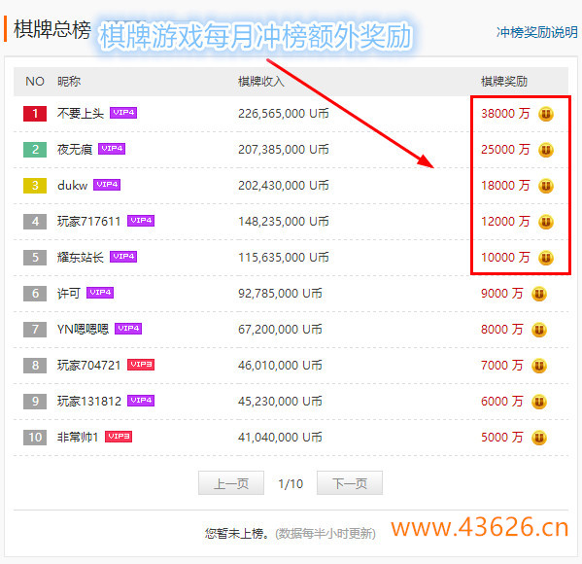Screen dimensions: 582x564
Task: Click the VIP3 badge beside 非常帅1
Action: click(x=119, y=437)
